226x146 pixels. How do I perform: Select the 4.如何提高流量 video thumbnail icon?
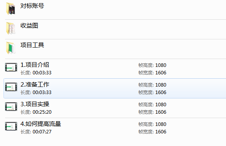(11, 126)
